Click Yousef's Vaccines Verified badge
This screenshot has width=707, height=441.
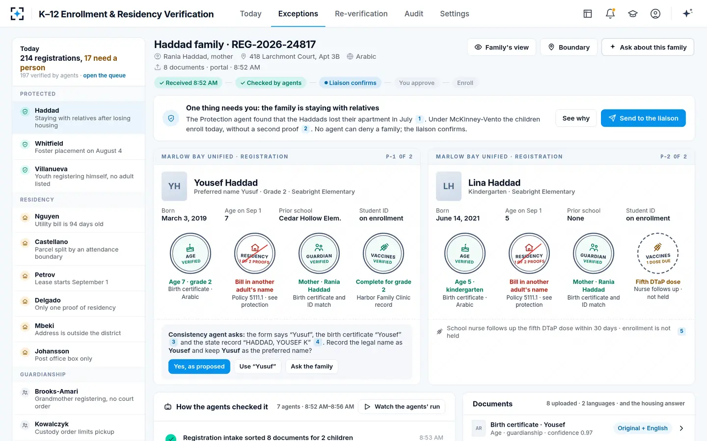pyautogui.click(x=383, y=253)
